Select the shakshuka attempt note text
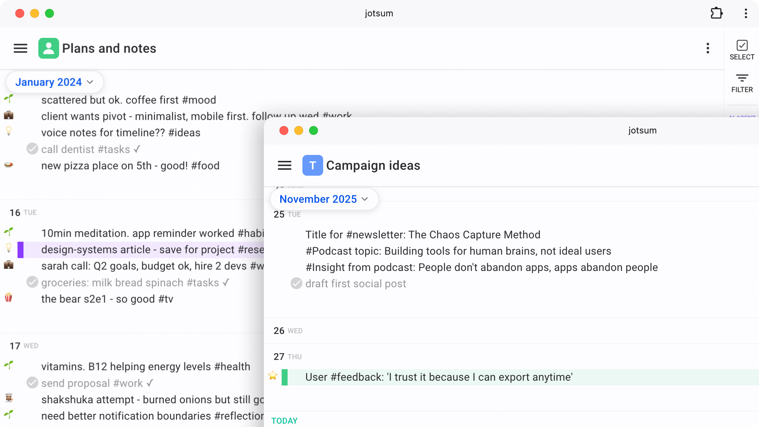The image size is (759, 427). point(152,400)
